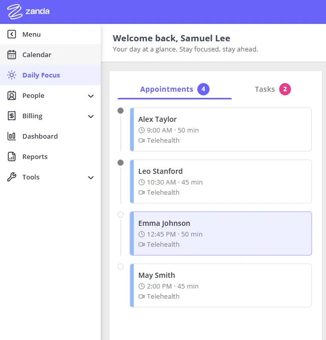
Task: Click clock icon on Alex Taylor card
Action: tap(141, 130)
